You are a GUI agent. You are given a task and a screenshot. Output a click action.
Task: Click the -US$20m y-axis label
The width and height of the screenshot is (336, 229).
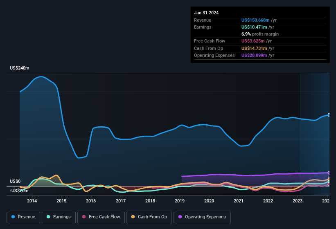coord(19,191)
